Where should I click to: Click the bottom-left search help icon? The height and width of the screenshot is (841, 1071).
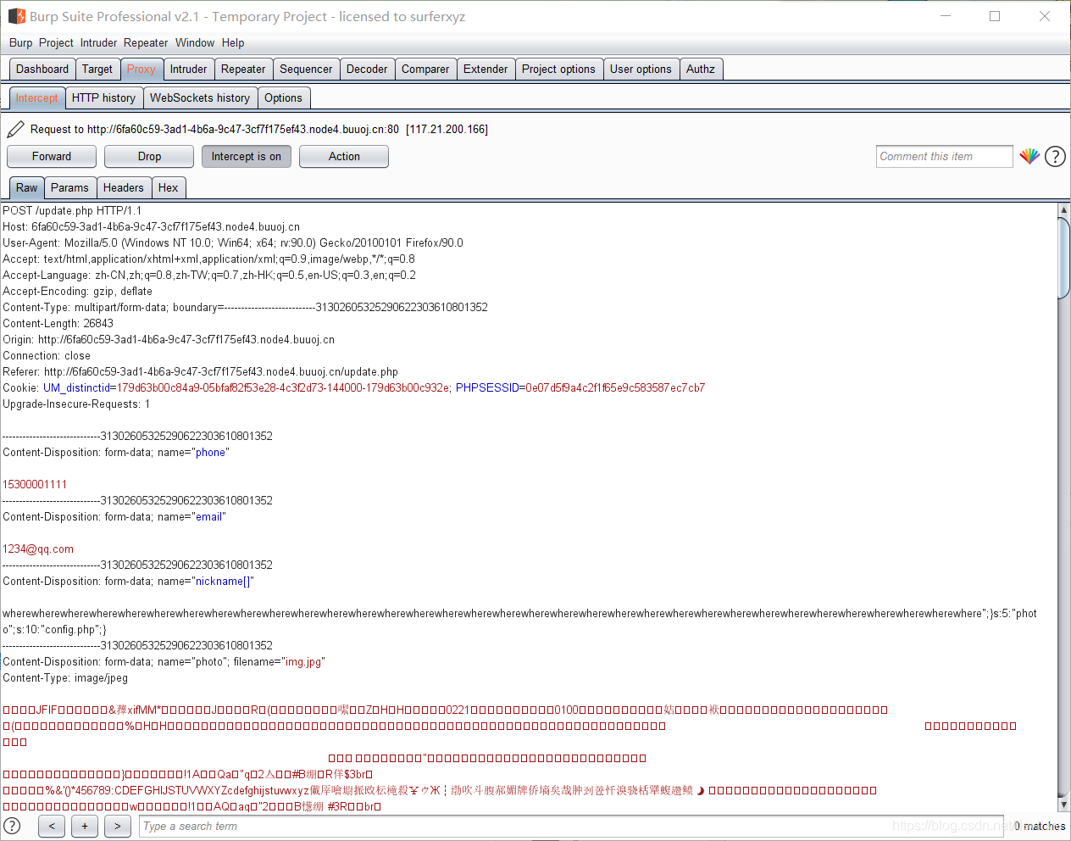pyautogui.click(x=12, y=826)
